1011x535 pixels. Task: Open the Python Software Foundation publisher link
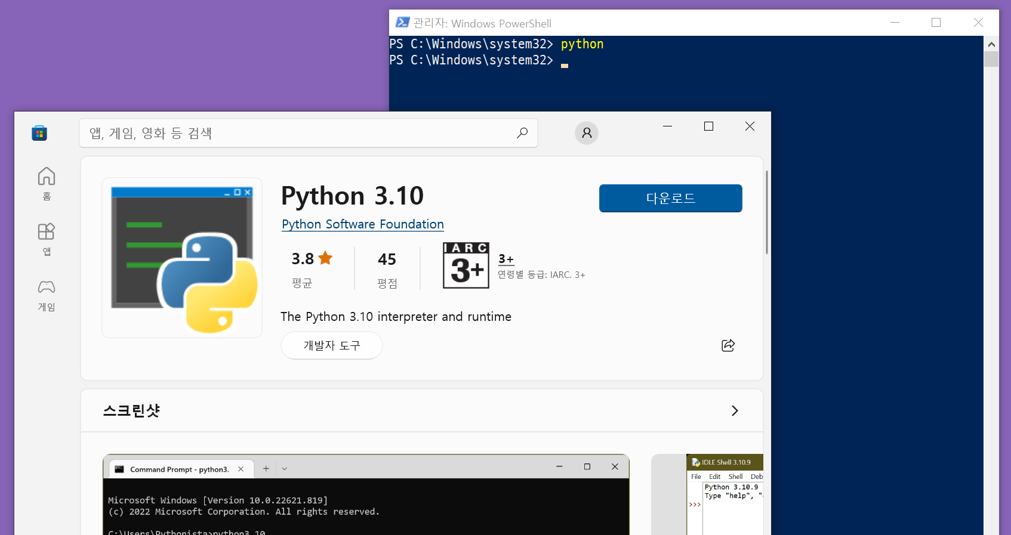point(363,224)
